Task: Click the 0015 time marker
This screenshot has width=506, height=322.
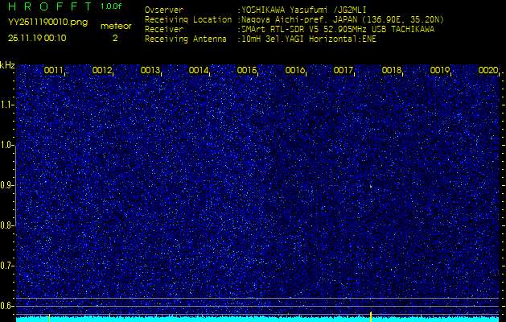Action: [247, 71]
